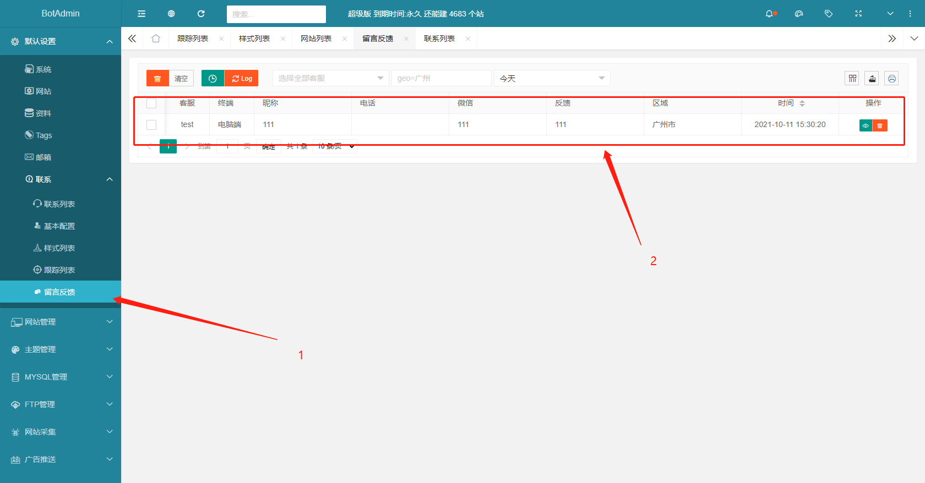The width and height of the screenshot is (925, 483).
Task: Switch to 跟踪列表 tab
Action: coord(193,39)
